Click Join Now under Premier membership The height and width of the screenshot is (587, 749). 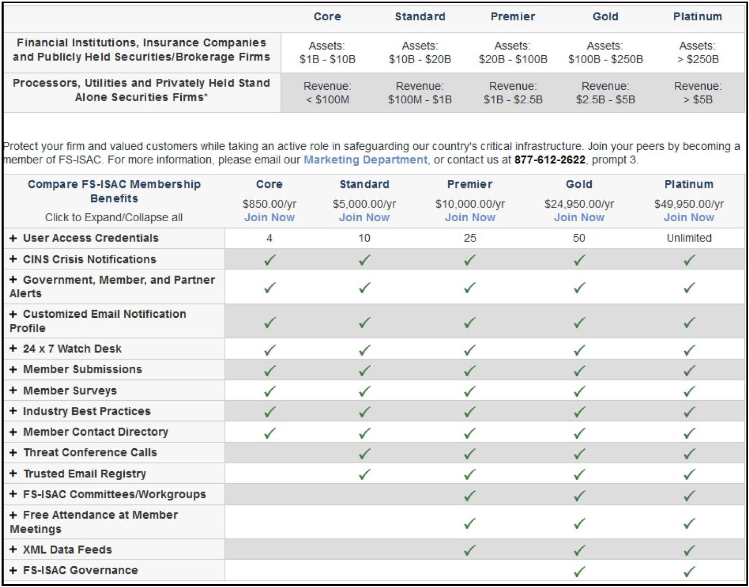pyautogui.click(x=470, y=218)
